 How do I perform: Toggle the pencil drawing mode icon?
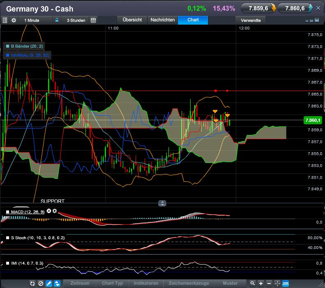pos(49,283)
